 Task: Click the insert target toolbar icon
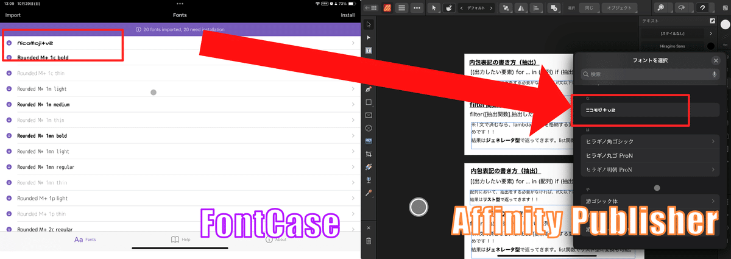tap(553, 8)
